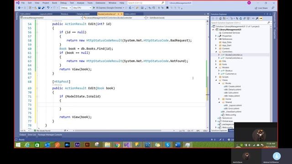
Task: Click Refresh icon in Solution Explorer toolbar
Action: pyautogui.click(x=240, y=18)
